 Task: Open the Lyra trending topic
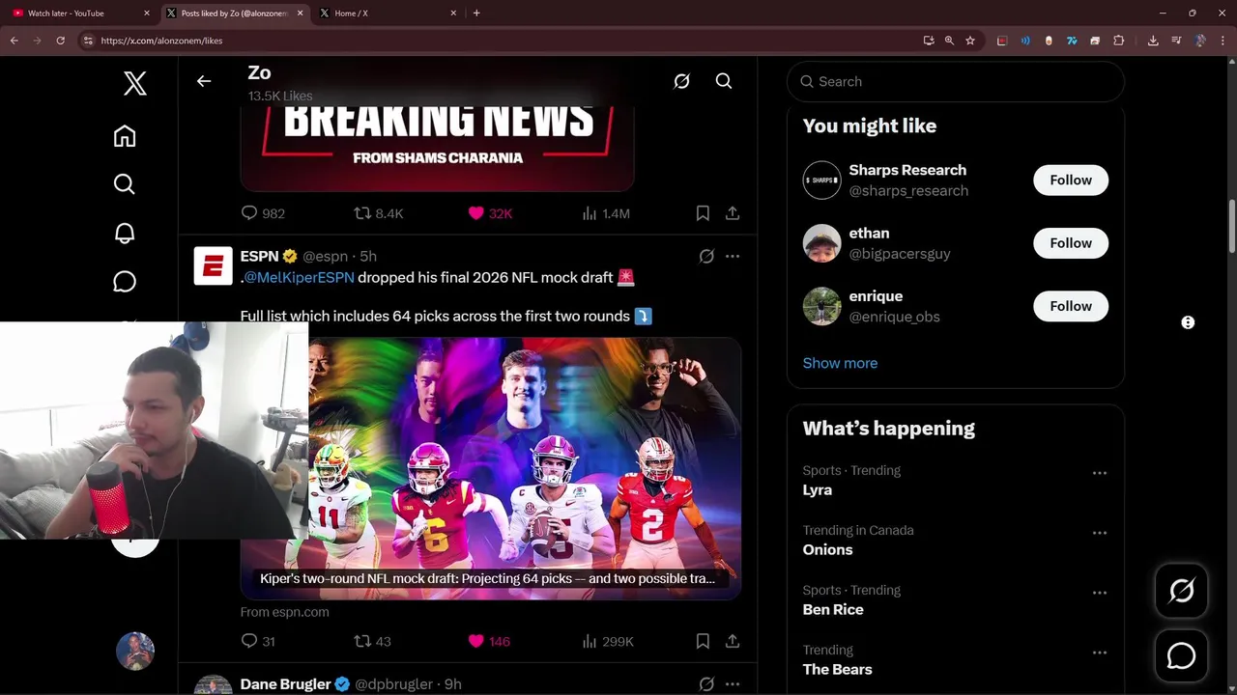tap(817, 489)
